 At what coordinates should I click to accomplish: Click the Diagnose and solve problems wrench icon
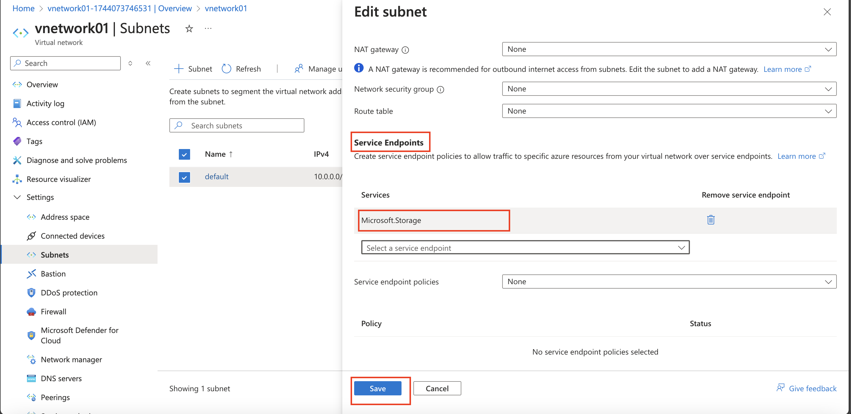(x=17, y=160)
